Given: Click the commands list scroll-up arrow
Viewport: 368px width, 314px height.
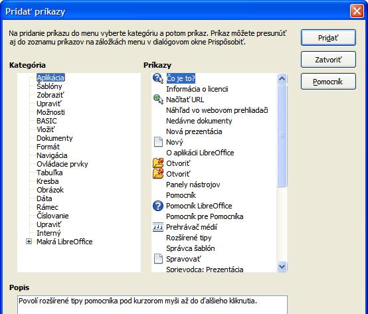Looking at the screenshot, I should [282, 79].
